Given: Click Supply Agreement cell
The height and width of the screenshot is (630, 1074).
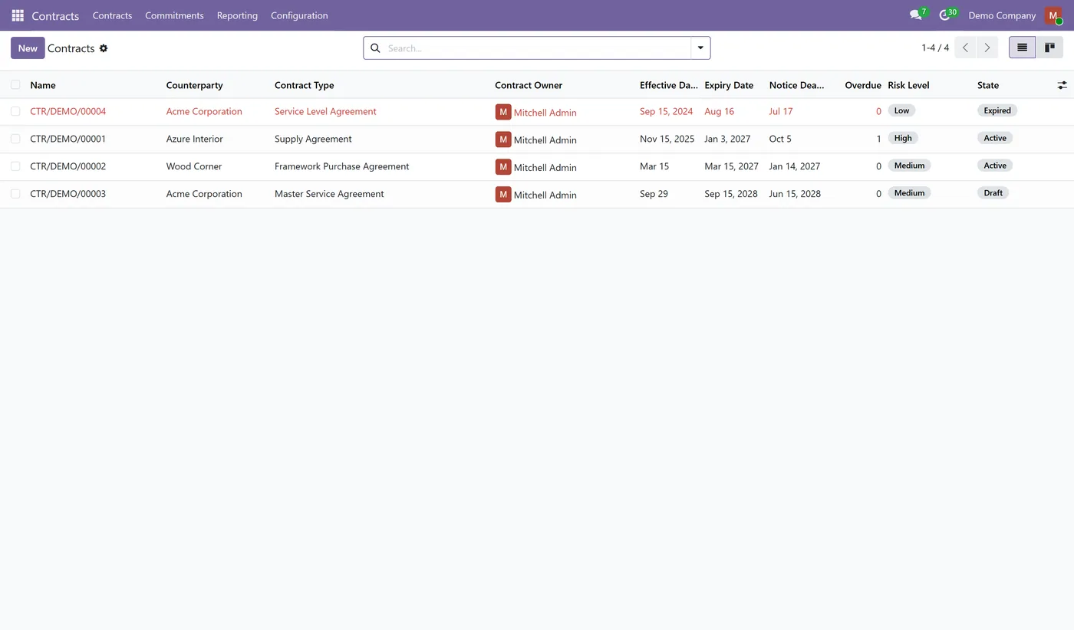Looking at the screenshot, I should click(313, 139).
